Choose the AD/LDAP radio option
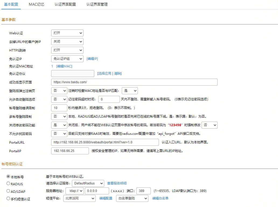 tap(8, 191)
